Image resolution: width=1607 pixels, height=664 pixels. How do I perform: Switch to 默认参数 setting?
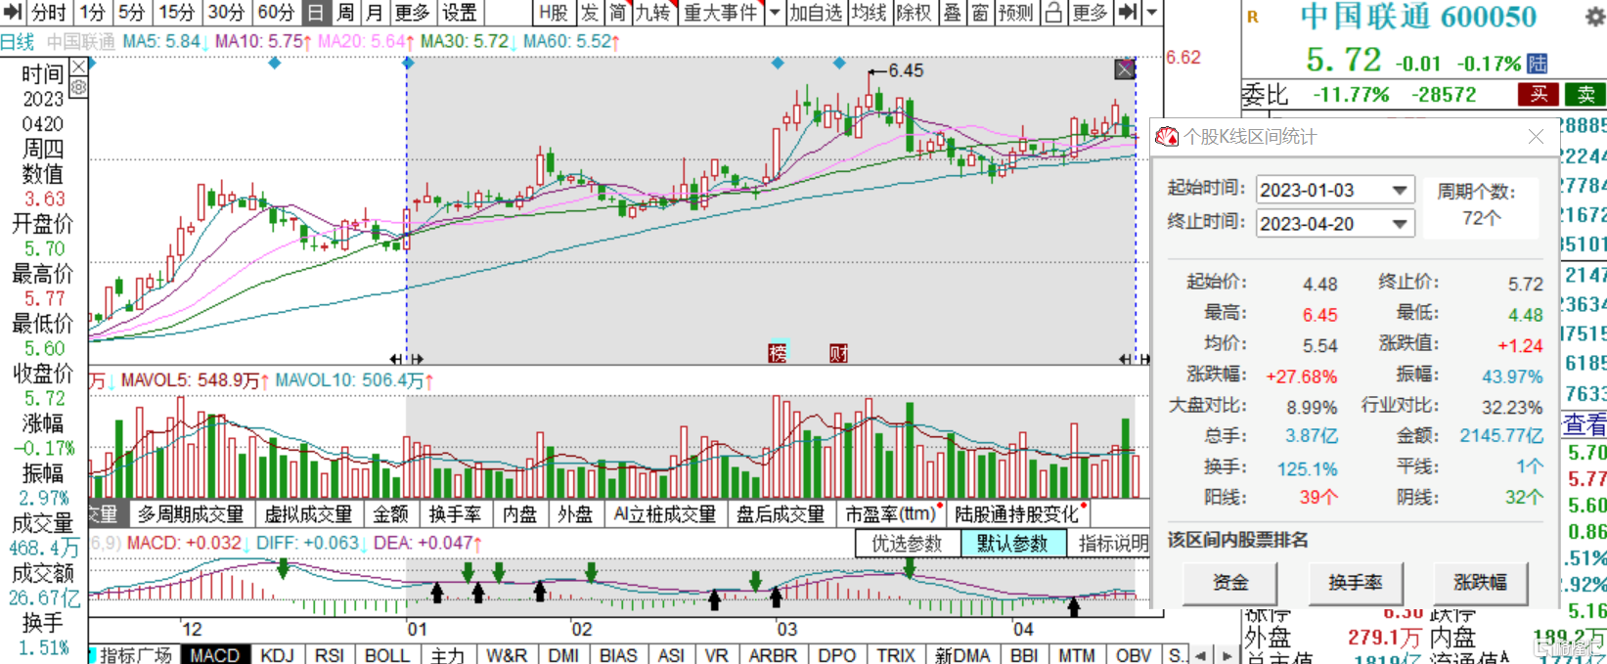(x=1012, y=544)
